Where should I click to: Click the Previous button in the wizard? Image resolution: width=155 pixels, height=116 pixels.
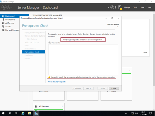[77, 88]
